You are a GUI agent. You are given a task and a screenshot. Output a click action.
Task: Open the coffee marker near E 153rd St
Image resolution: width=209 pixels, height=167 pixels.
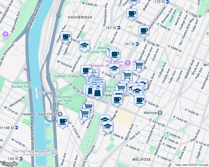coord(63,122)
